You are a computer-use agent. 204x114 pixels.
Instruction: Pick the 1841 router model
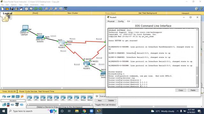[30, 98]
